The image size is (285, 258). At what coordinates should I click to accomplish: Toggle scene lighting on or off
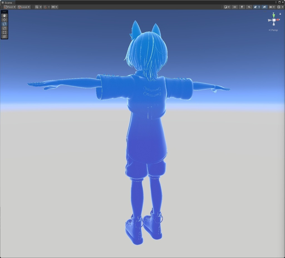click(x=242, y=7)
